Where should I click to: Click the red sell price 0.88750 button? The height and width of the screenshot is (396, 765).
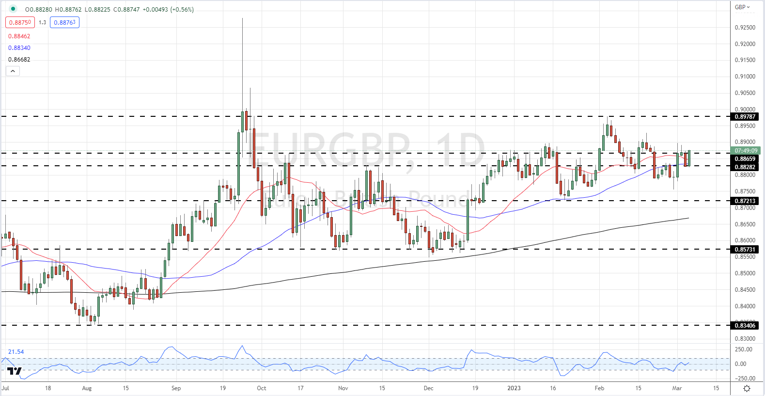tap(20, 22)
